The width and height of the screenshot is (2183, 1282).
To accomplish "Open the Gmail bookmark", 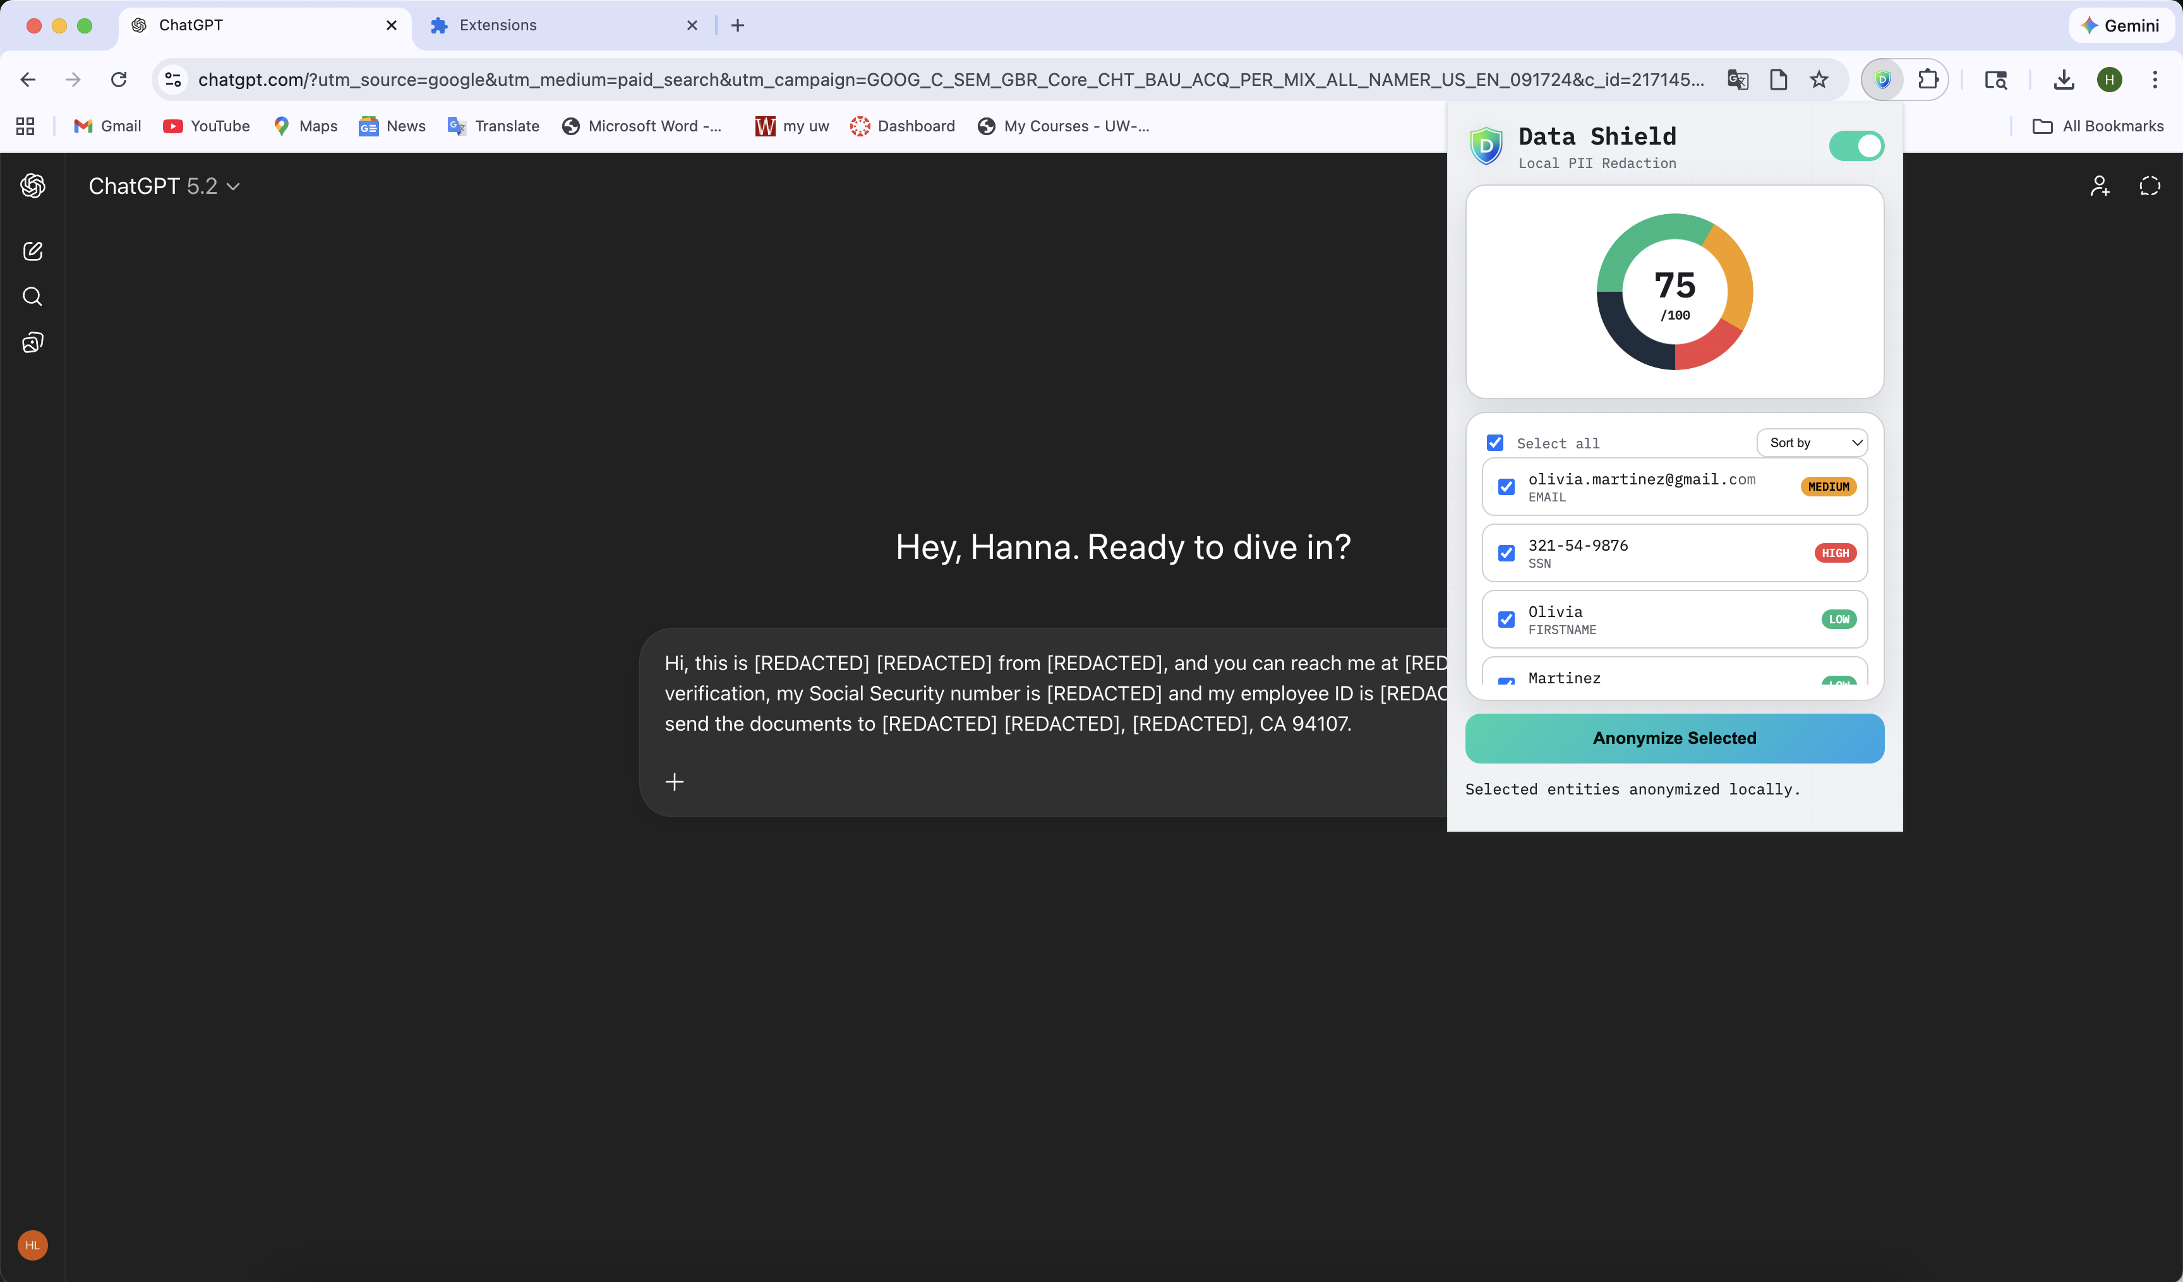I will (x=107, y=126).
